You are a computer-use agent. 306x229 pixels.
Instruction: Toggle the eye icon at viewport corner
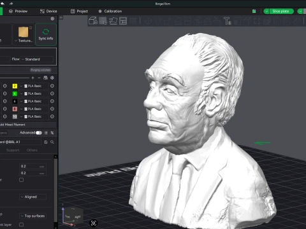tap(61, 18)
